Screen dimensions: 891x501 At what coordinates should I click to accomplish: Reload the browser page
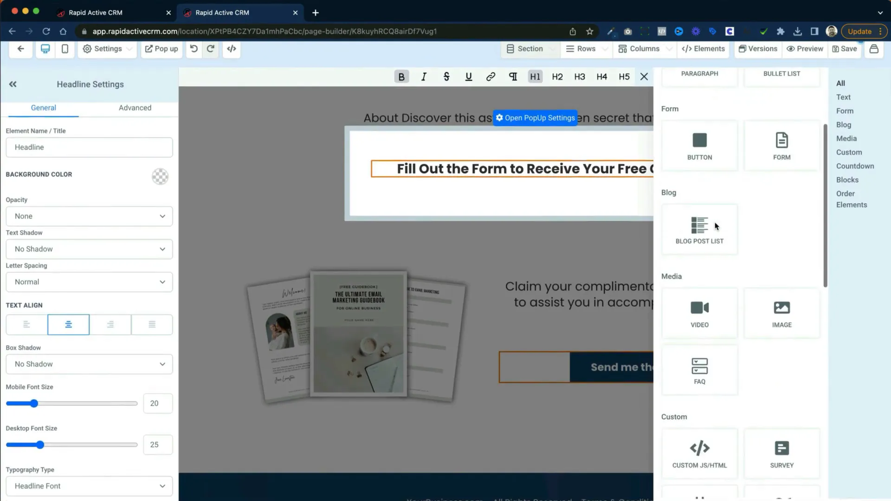tap(46, 32)
